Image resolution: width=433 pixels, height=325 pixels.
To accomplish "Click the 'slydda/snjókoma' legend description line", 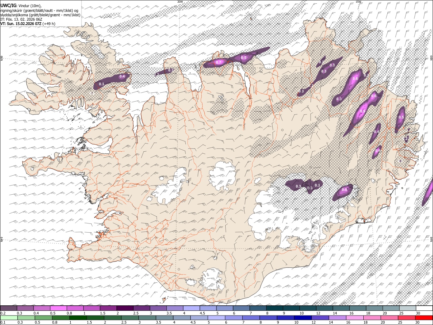I will pos(40,15).
